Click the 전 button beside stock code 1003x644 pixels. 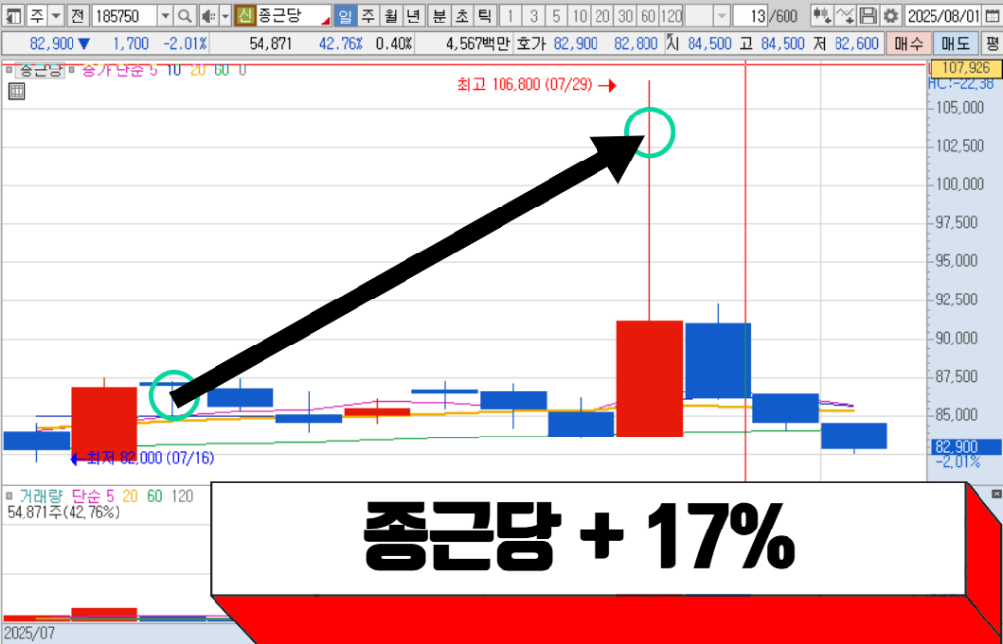pos(77,16)
